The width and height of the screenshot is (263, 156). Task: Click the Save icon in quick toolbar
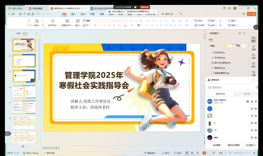20,14
